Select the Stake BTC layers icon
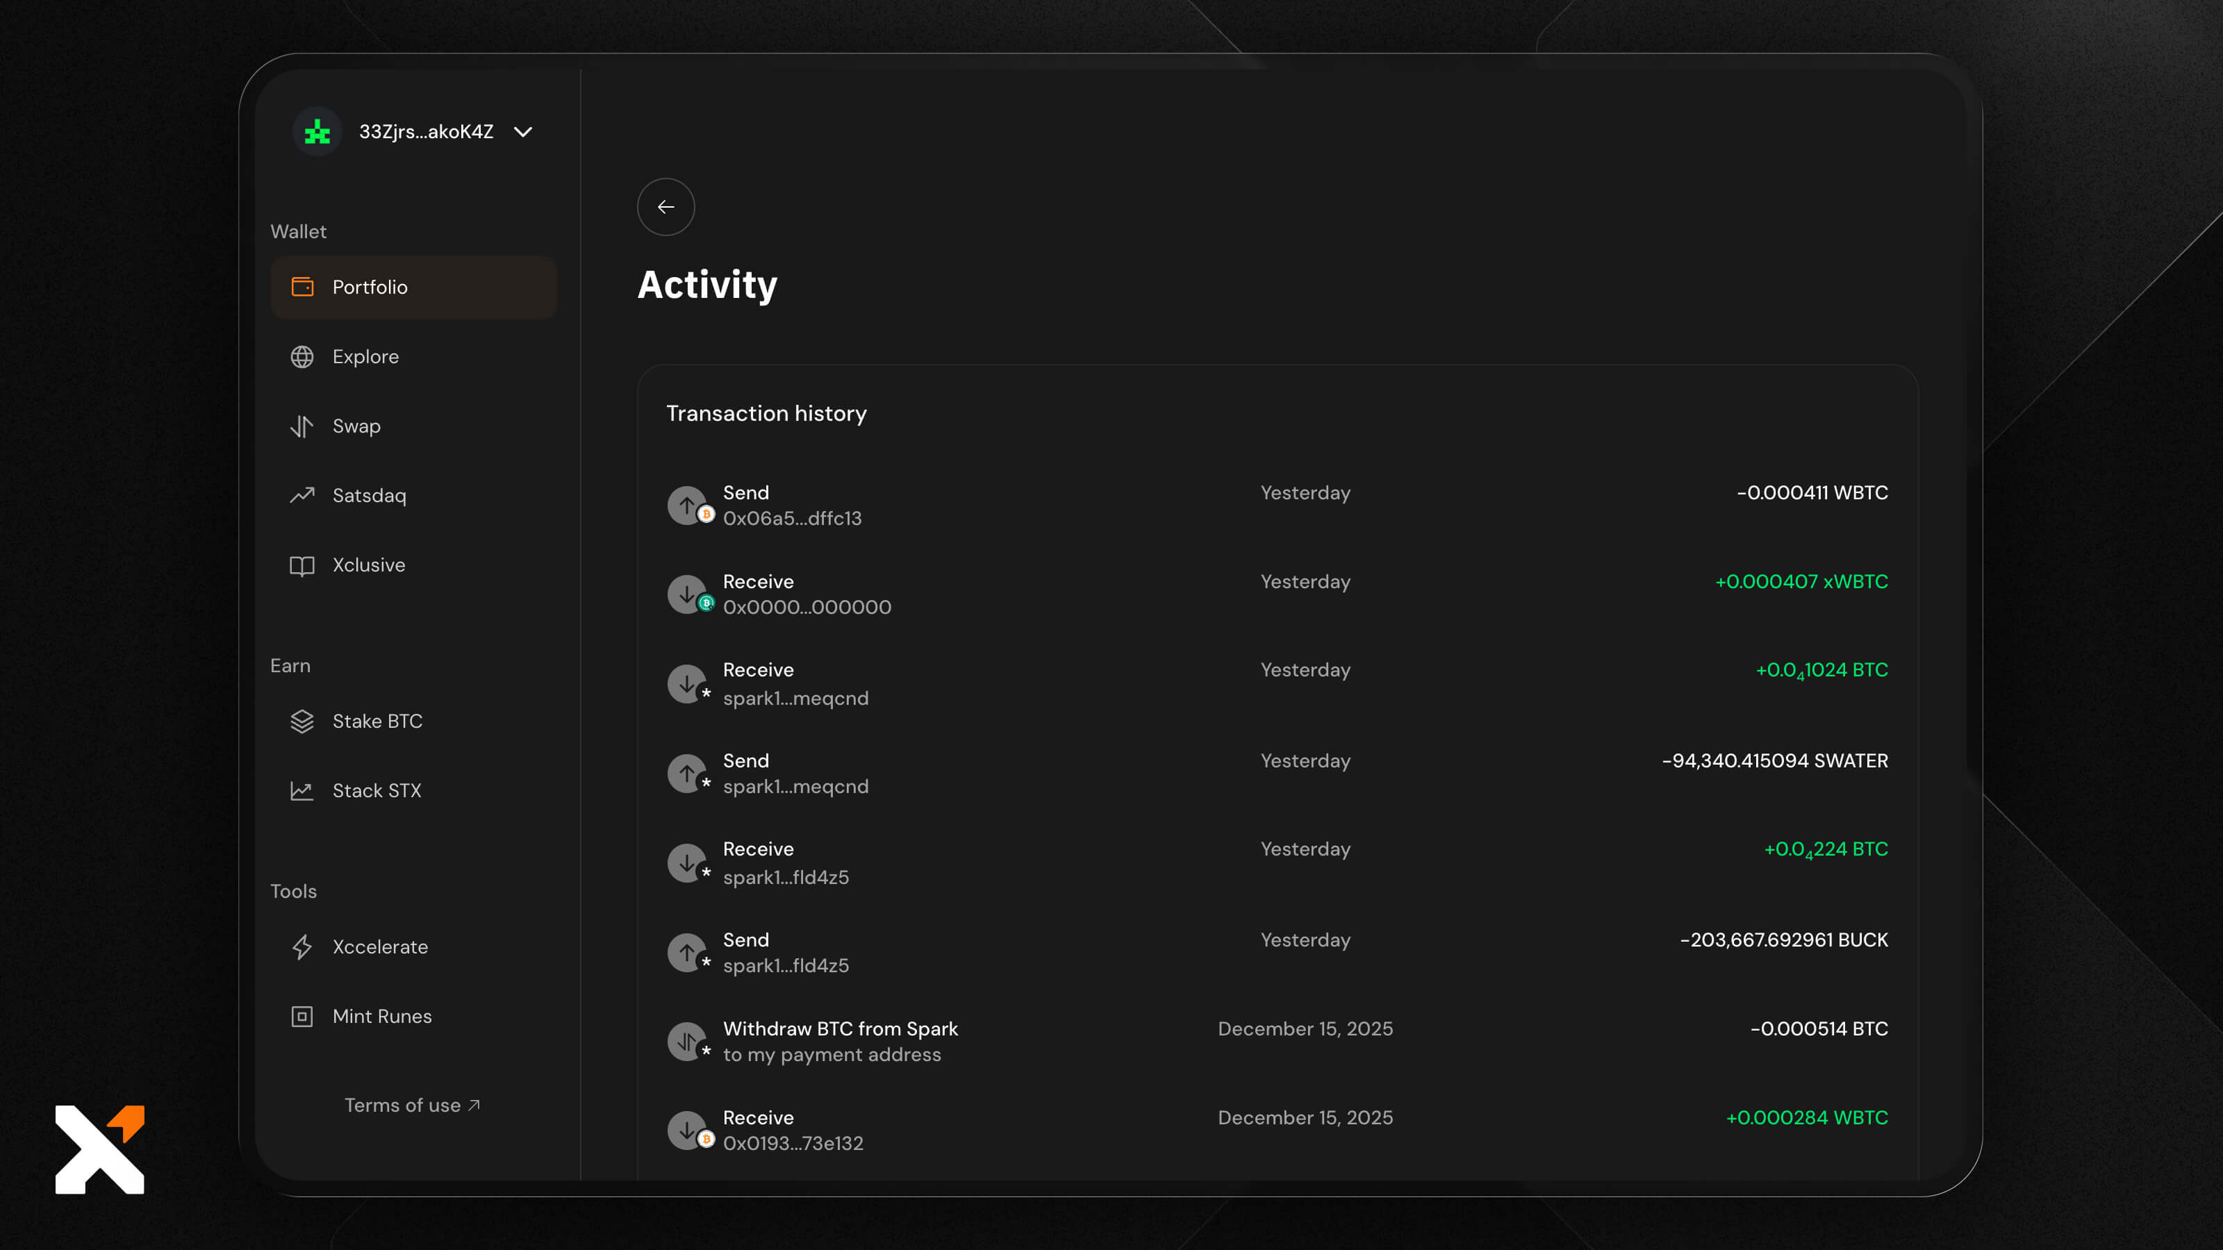Image resolution: width=2223 pixels, height=1250 pixels. tap(302, 722)
